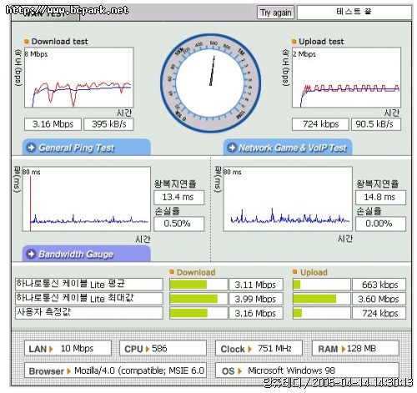Screen dimensions: 417x393
Task: Click the green download bar for 3.99 Mbps
Action: (193, 299)
